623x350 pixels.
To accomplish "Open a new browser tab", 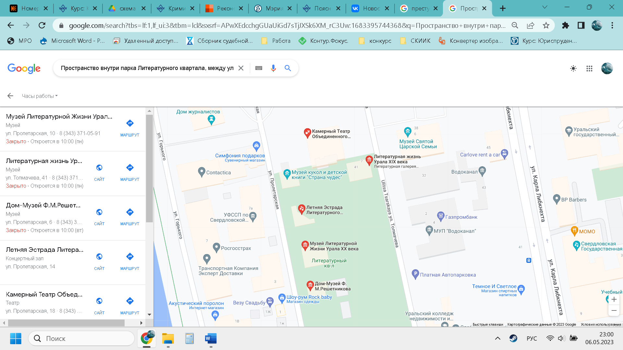I will click(x=503, y=8).
